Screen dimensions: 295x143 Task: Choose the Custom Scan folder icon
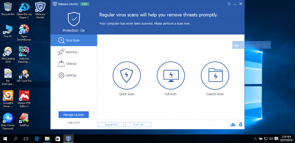tap(215, 75)
